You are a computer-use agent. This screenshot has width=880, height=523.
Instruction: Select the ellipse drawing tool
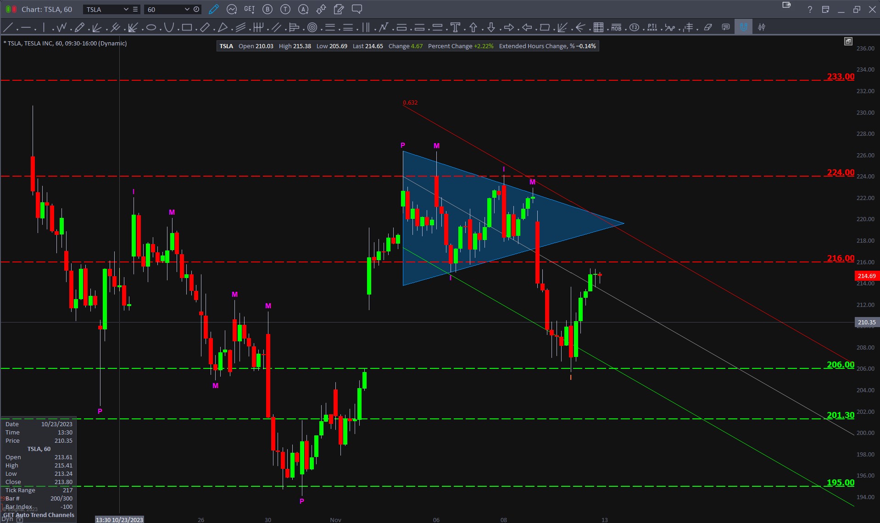(151, 28)
